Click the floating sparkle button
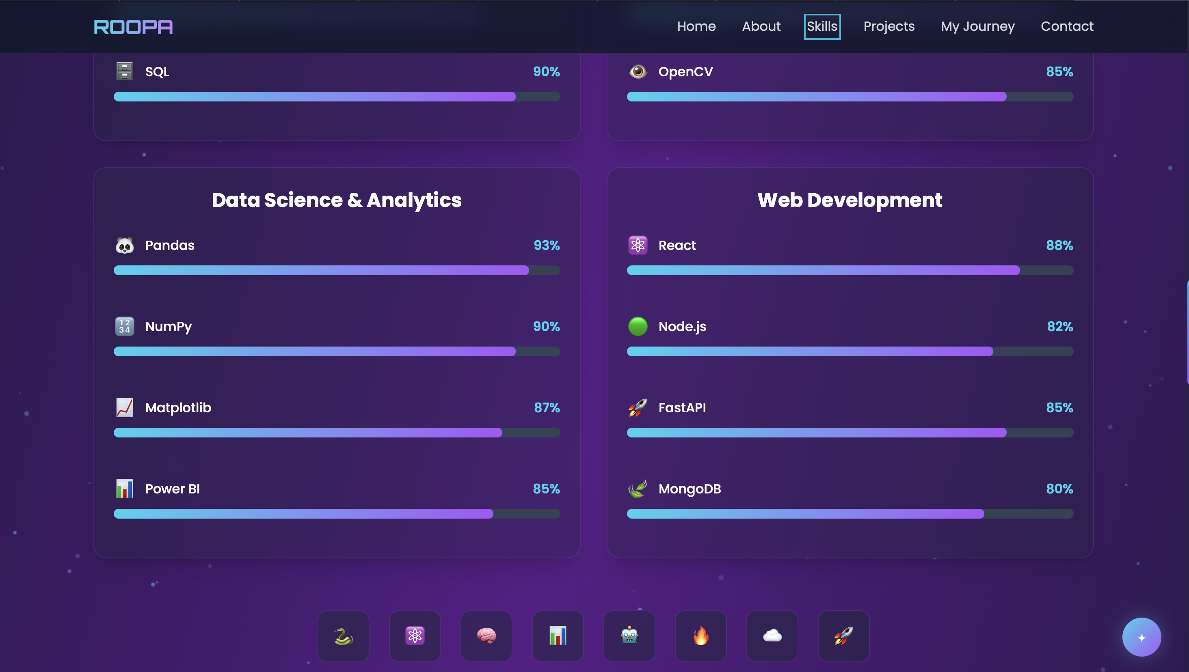 (1141, 637)
